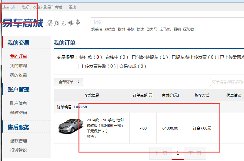Open the 2014款 1.5L 手动 七彩领航版 product title
This screenshot has width=244, height=161.
click(105, 125)
